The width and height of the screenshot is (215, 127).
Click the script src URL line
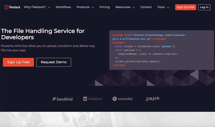[149, 37]
